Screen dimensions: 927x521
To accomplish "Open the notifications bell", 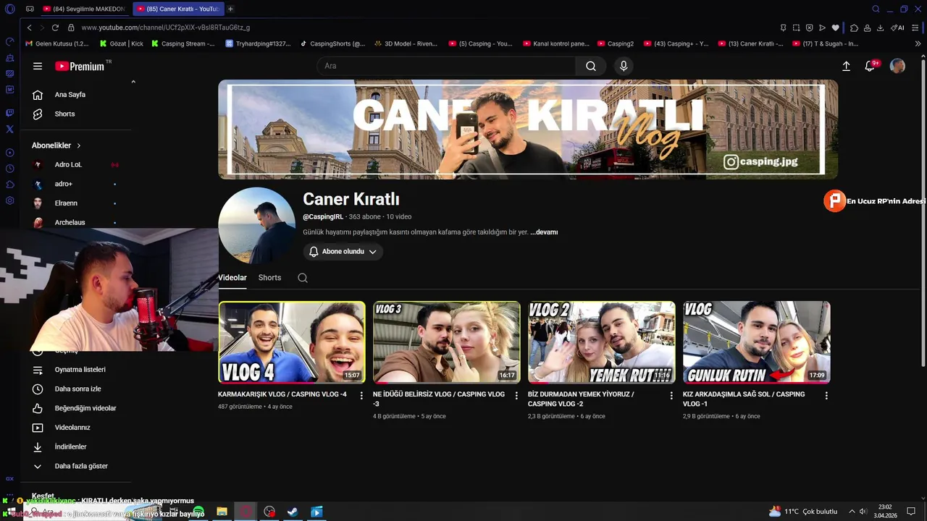I will pyautogui.click(x=871, y=66).
